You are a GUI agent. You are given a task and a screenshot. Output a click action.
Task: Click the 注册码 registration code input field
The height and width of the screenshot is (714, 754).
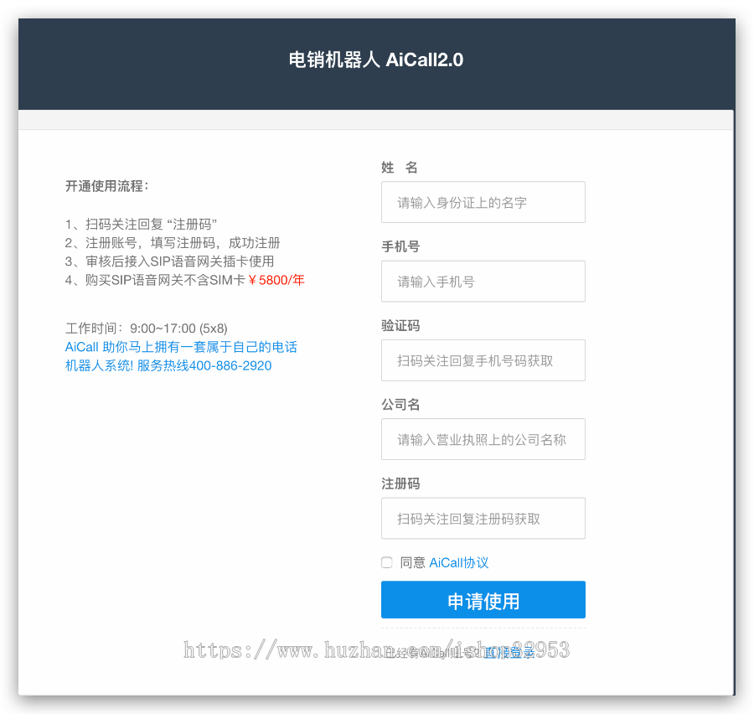tap(483, 518)
